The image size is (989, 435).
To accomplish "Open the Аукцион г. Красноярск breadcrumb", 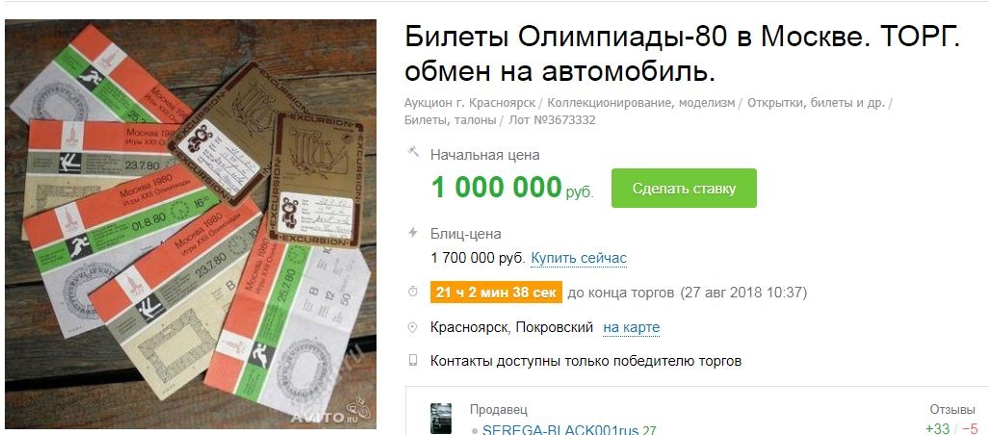I will point(470,102).
